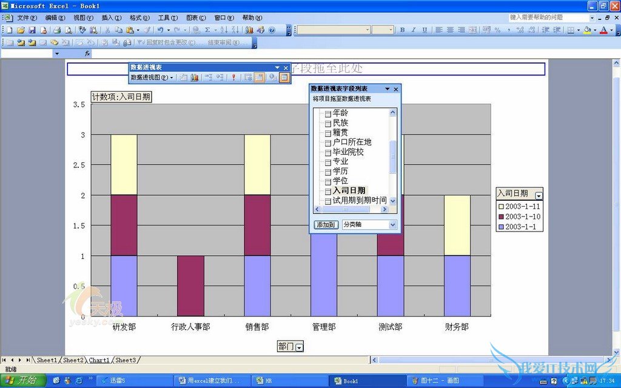Select the 学历 field in the list

tap(340, 171)
